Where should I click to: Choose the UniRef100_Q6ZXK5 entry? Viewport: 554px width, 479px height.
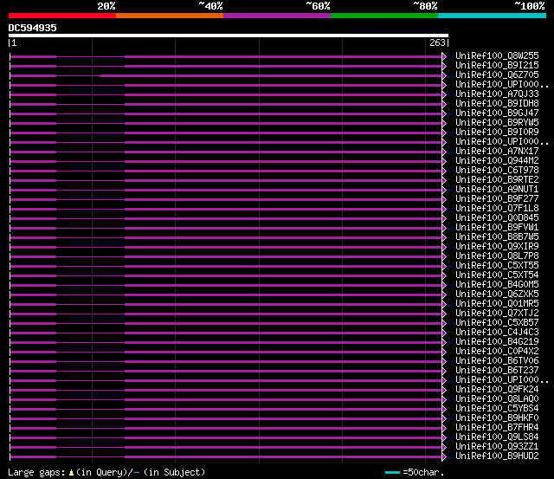(x=497, y=295)
